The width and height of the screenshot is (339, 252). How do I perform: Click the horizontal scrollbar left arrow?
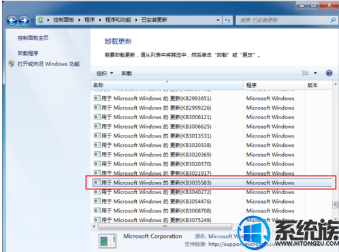[94, 226]
